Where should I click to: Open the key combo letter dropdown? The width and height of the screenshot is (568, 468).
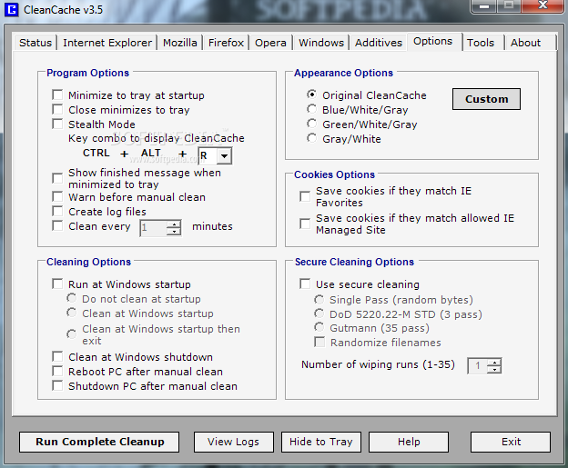(225, 156)
